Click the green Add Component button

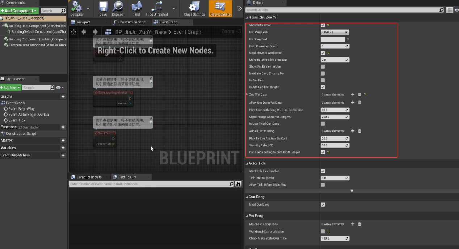[x=19, y=11]
